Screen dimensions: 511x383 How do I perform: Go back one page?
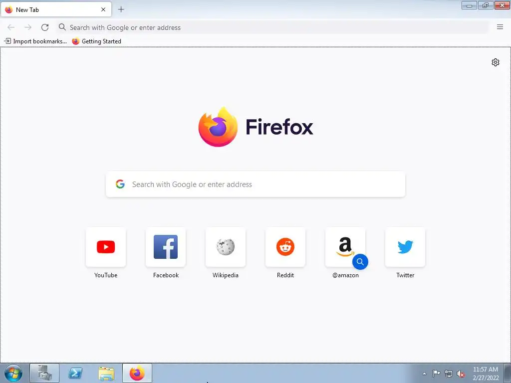pyautogui.click(x=11, y=27)
